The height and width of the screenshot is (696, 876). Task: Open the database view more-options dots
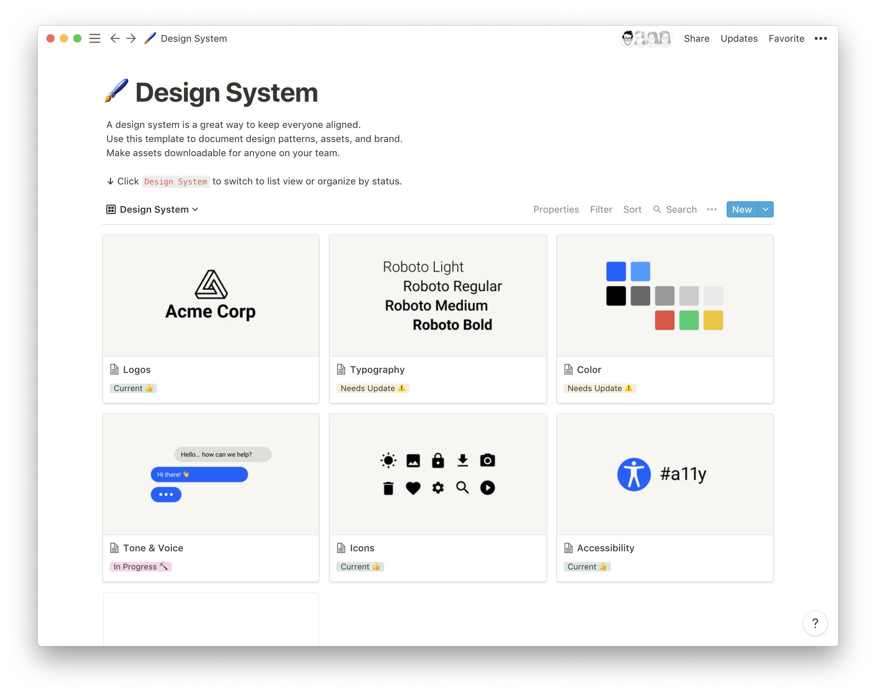pyautogui.click(x=712, y=209)
